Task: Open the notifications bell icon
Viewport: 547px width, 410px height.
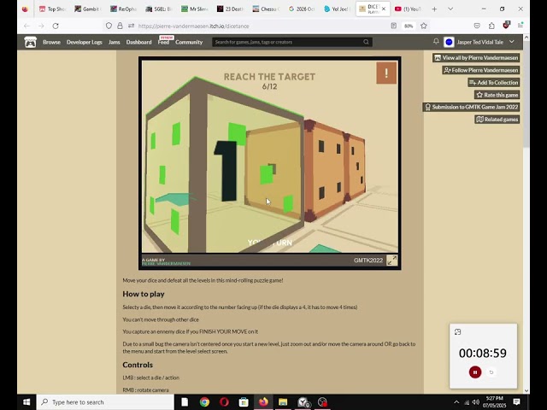Action: click(x=436, y=42)
